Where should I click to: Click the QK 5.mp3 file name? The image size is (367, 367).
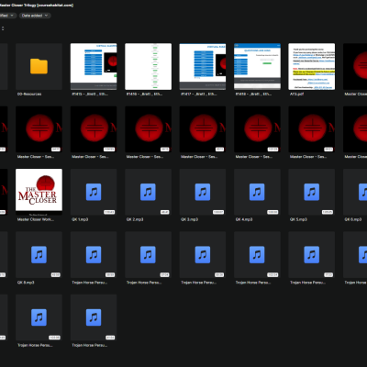pos(298,219)
